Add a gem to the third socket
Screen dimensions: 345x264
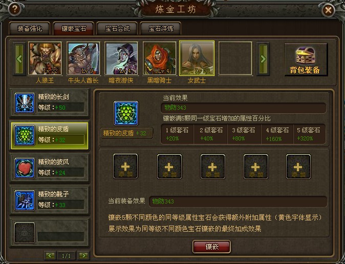tap(212, 166)
